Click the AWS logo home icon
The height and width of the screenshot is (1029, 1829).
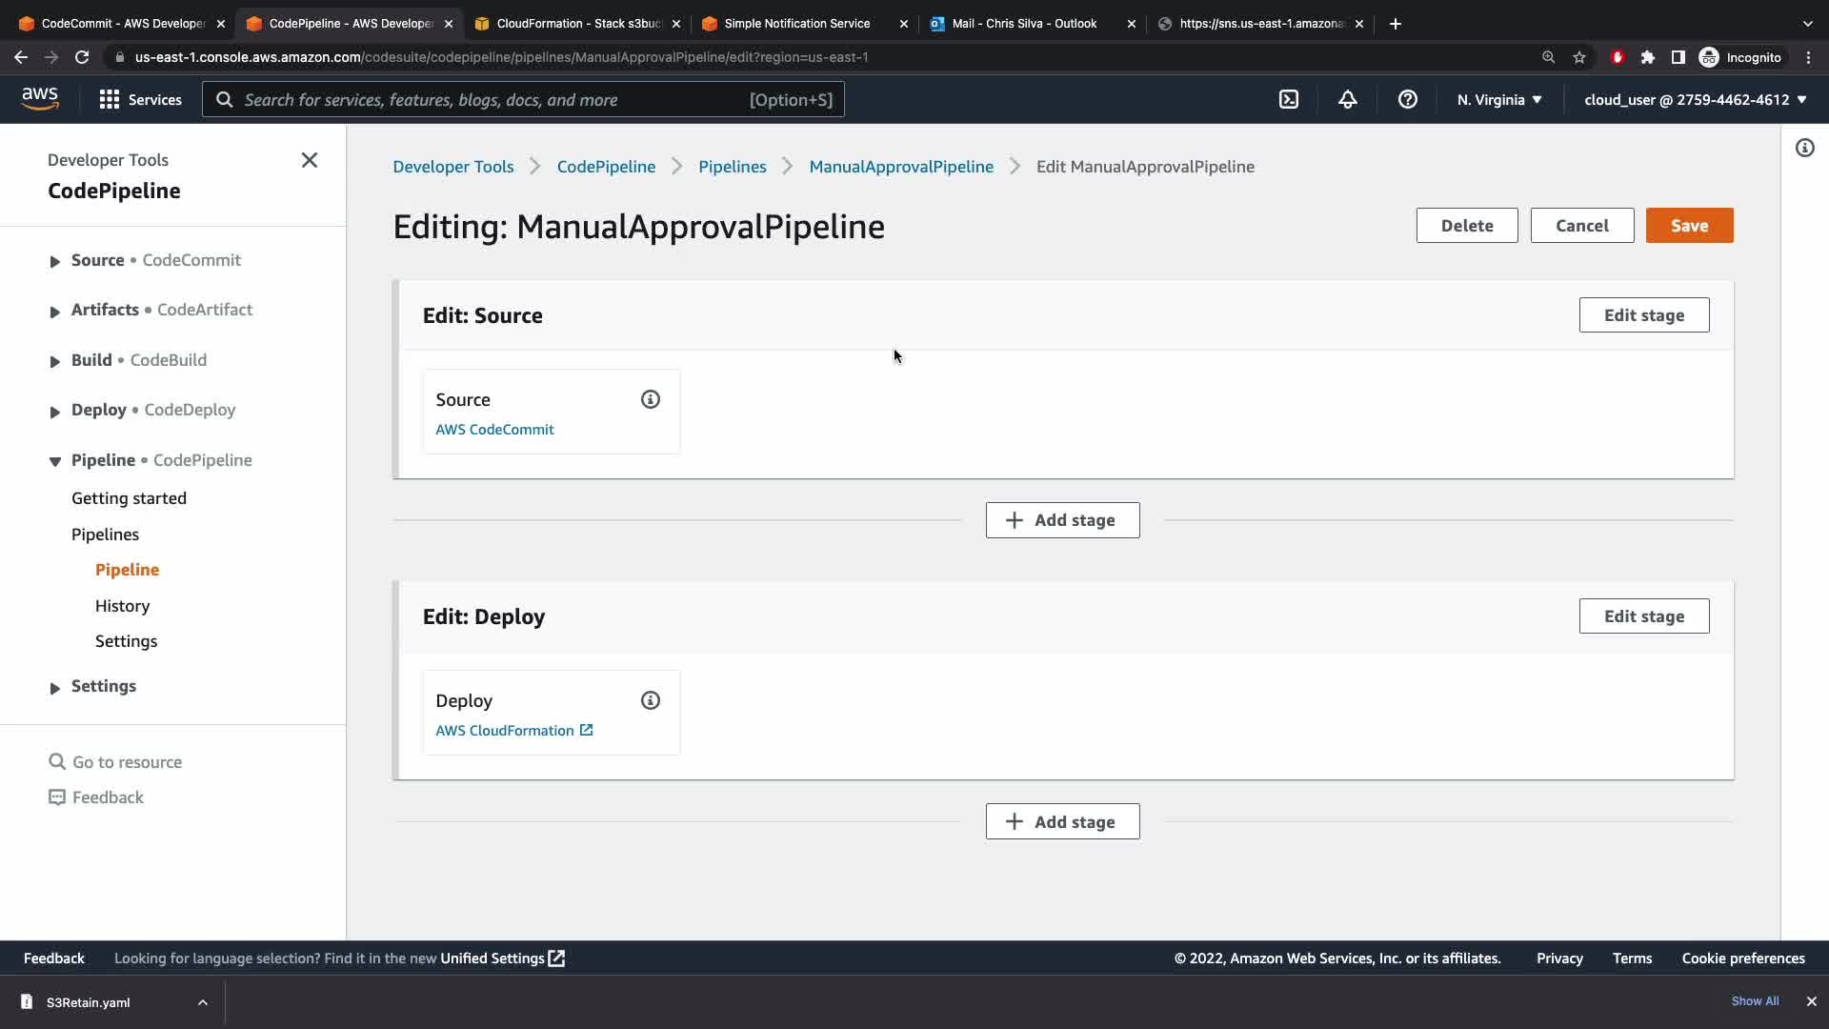tap(40, 98)
